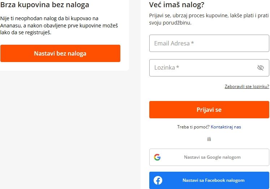Viewport: 270px width, 189px height.
Task: Click the Google logo icon
Action: (157, 157)
